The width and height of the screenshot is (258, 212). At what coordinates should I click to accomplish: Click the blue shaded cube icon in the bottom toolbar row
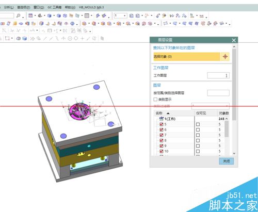click(25, 38)
